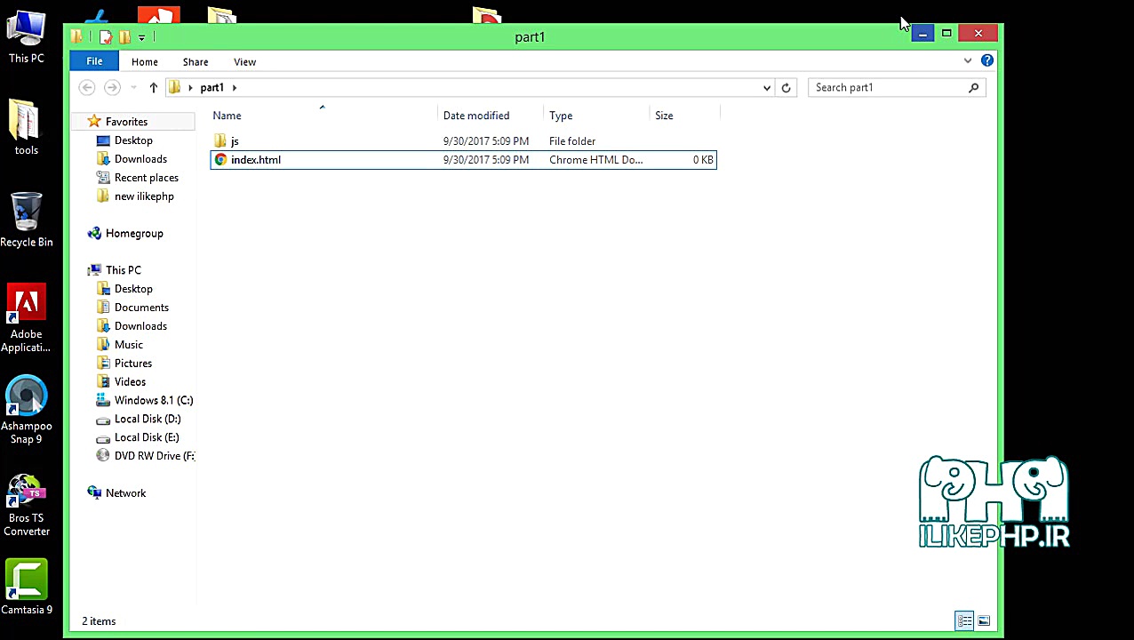Open the View ribbon tab

click(244, 61)
